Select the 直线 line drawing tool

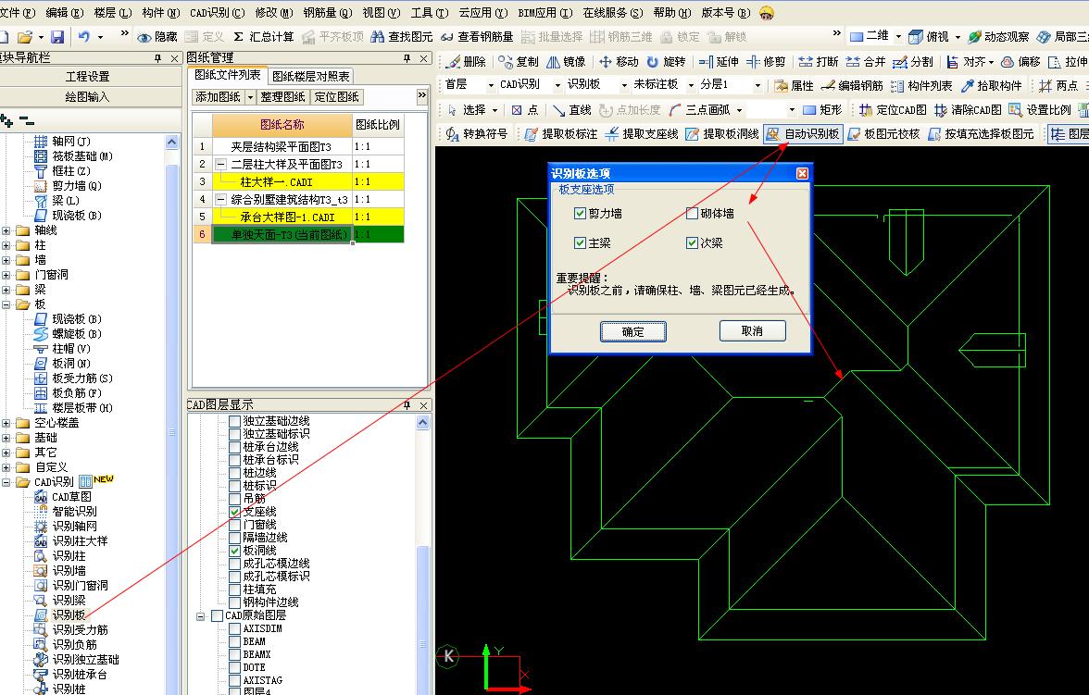tap(571, 110)
